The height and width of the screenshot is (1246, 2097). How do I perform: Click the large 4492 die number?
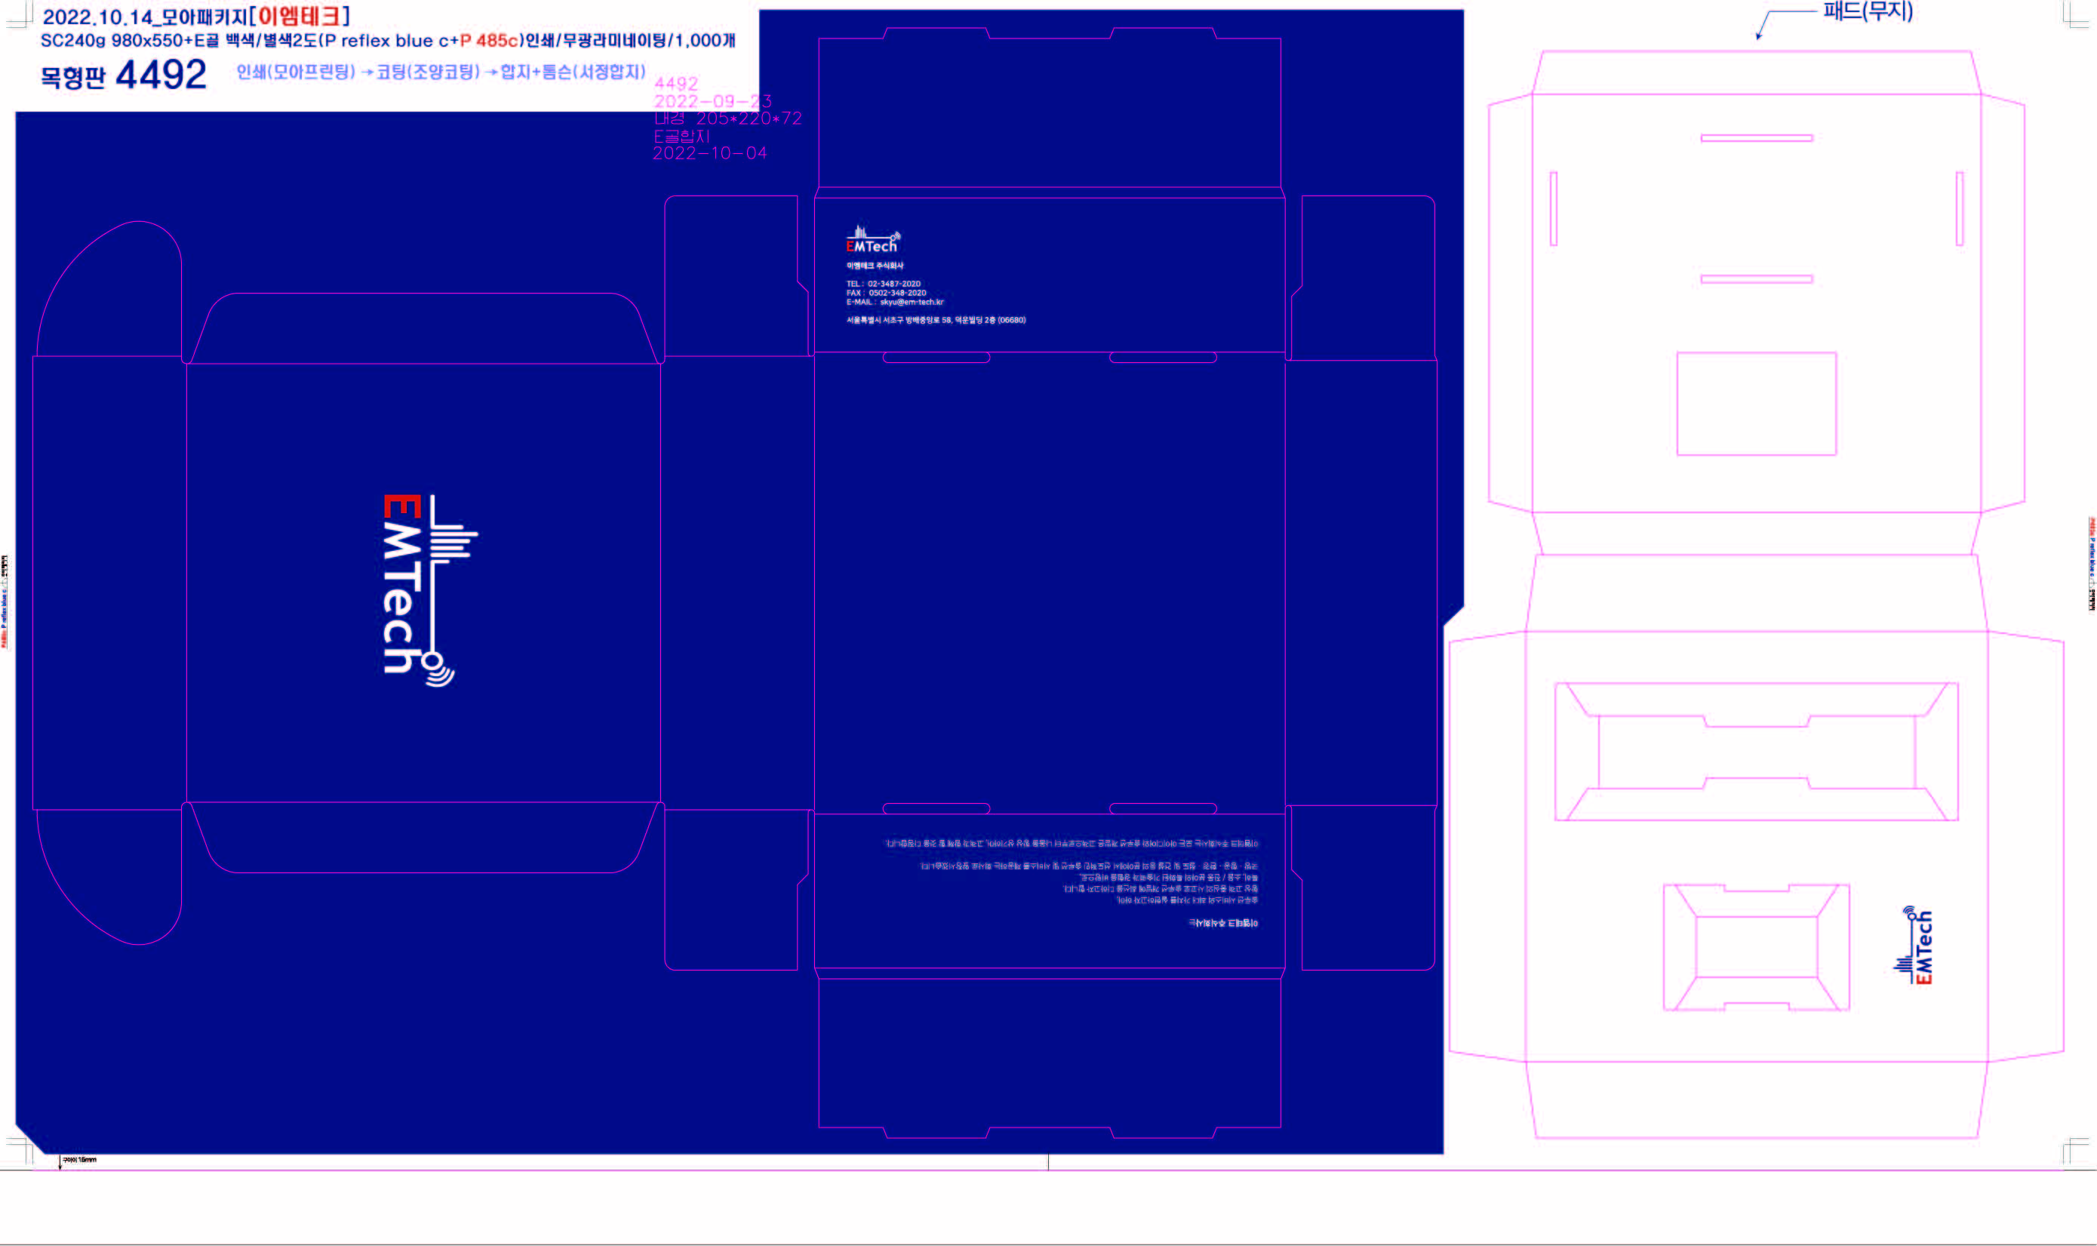tap(160, 75)
